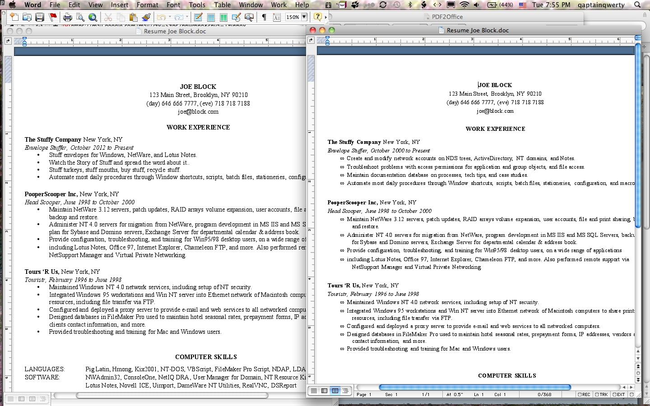Click the Redo arrow icon
The image size is (650, 406).
click(x=178, y=17)
